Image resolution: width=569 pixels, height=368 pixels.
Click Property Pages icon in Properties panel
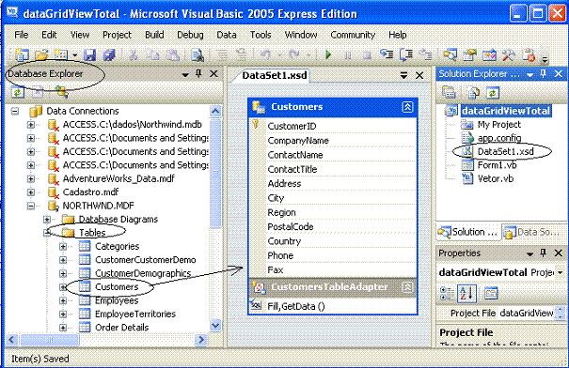tap(491, 293)
